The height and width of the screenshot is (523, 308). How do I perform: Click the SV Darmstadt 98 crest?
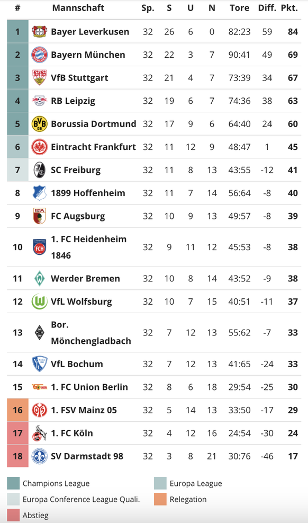pos(39,456)
